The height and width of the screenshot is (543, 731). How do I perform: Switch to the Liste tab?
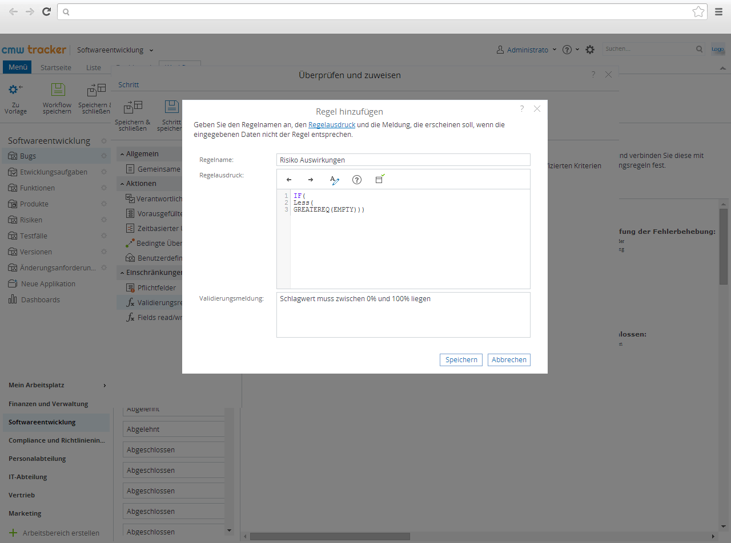click(94, 67)
